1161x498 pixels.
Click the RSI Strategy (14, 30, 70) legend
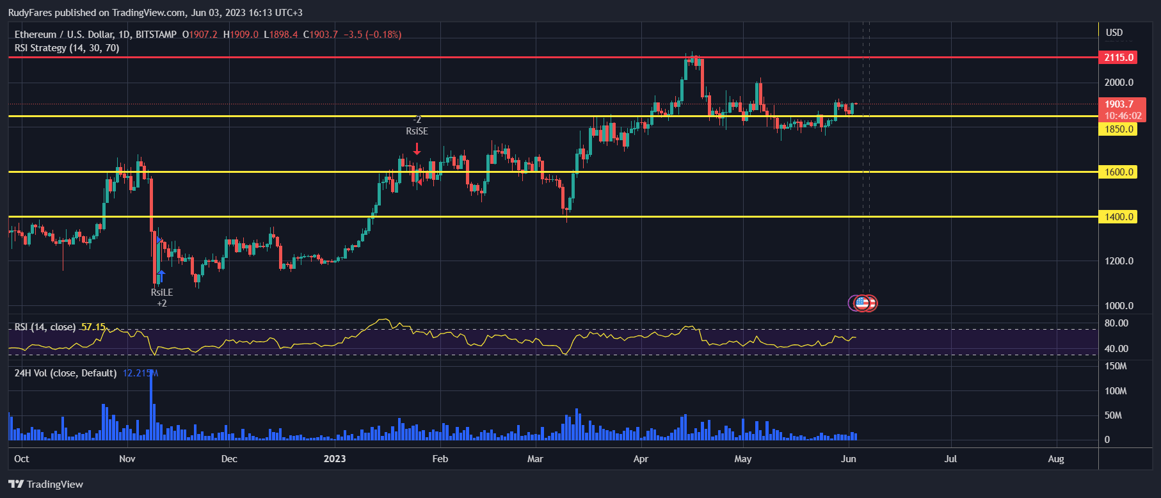click(67, 48)
